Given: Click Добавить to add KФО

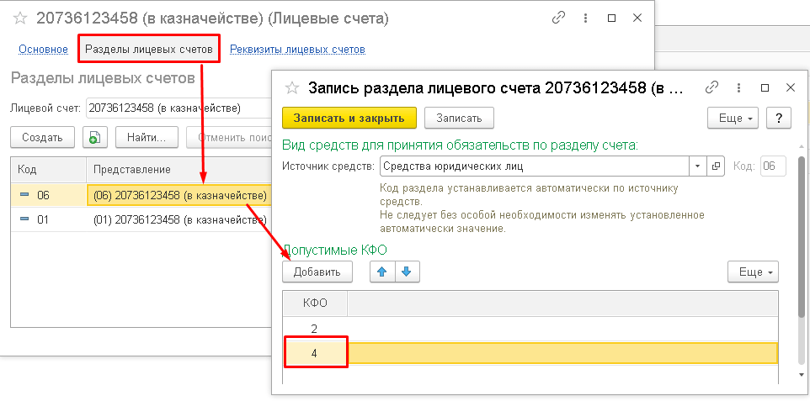Looking at the screenshot, I should pyautogui.click(x=317, y=272).
